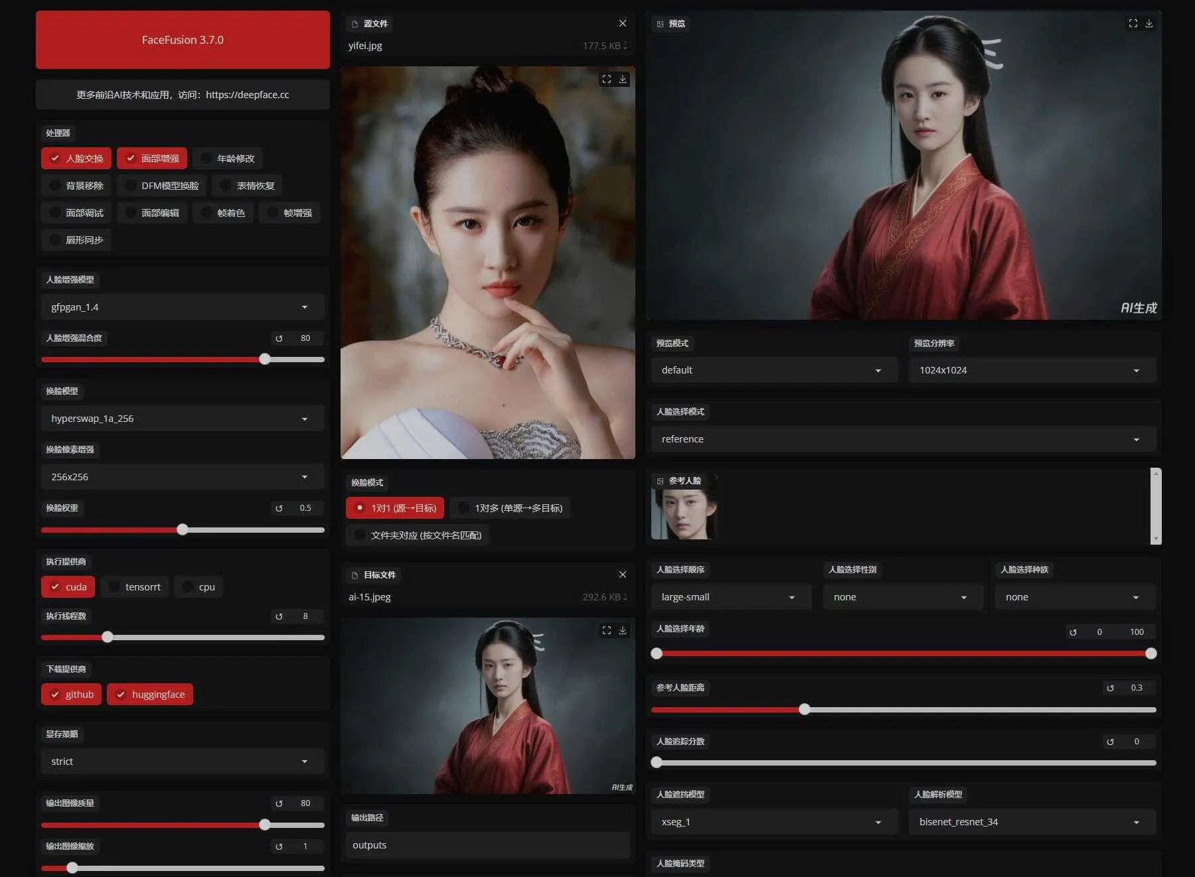Open hyperswap_1a_256 swap model dropdown
1195x877 pixels.
coord(183,419)
